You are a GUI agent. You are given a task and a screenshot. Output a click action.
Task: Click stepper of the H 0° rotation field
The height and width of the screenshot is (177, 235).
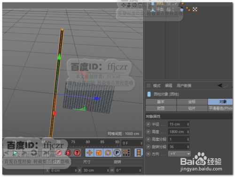click(x=140, y=170)
